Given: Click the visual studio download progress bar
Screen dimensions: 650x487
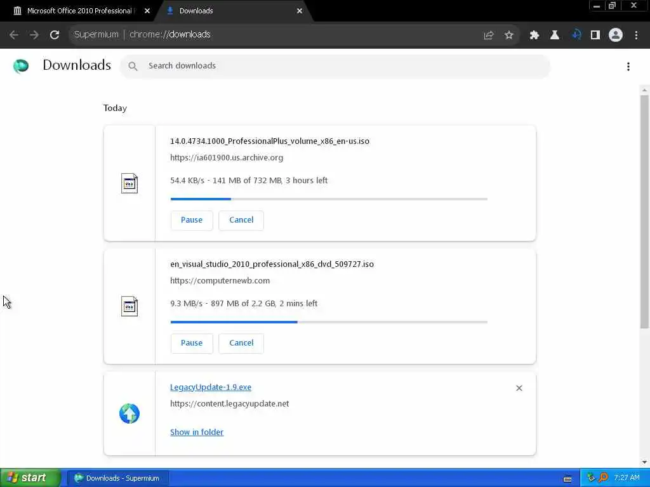Looking at the screenshot, I should coord(329,322).
